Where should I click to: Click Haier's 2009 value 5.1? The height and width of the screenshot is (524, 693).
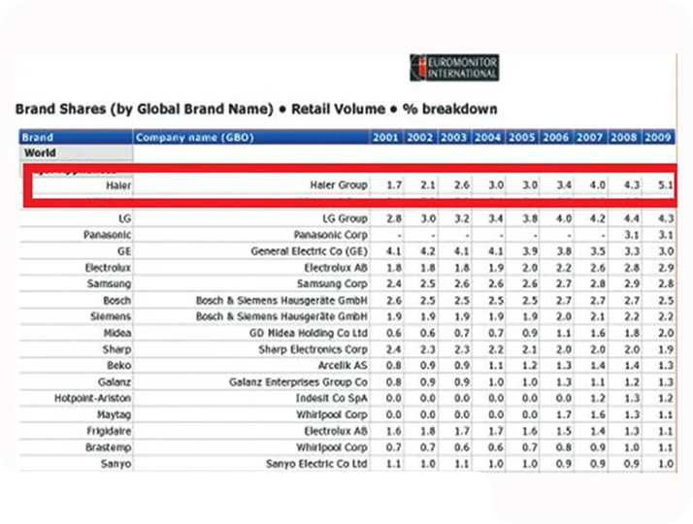[x=666, y=185]
